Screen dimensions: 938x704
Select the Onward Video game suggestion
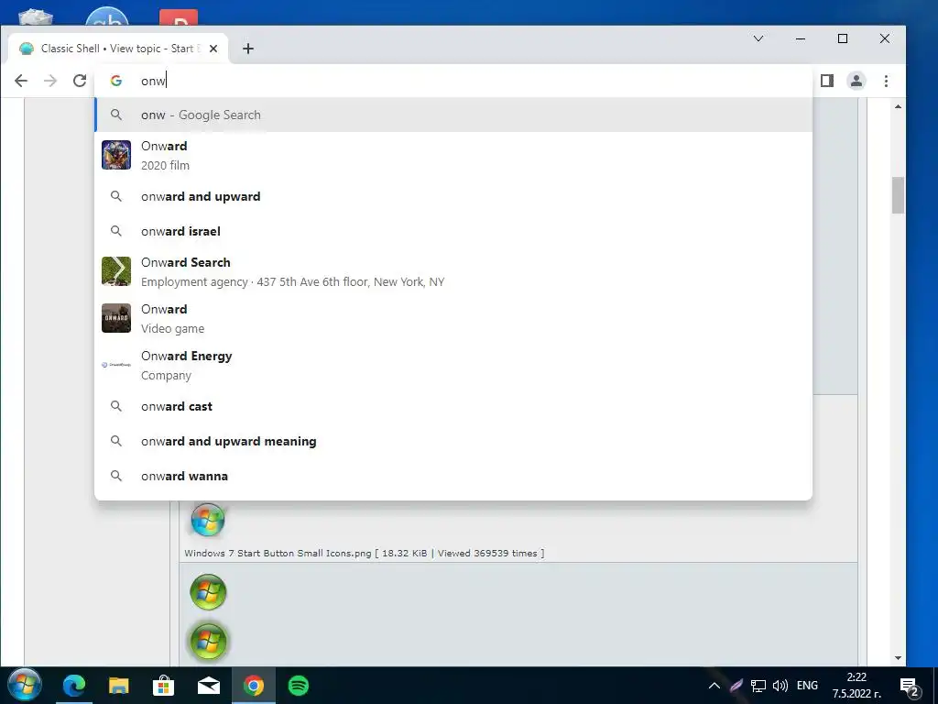coord(453,318)
